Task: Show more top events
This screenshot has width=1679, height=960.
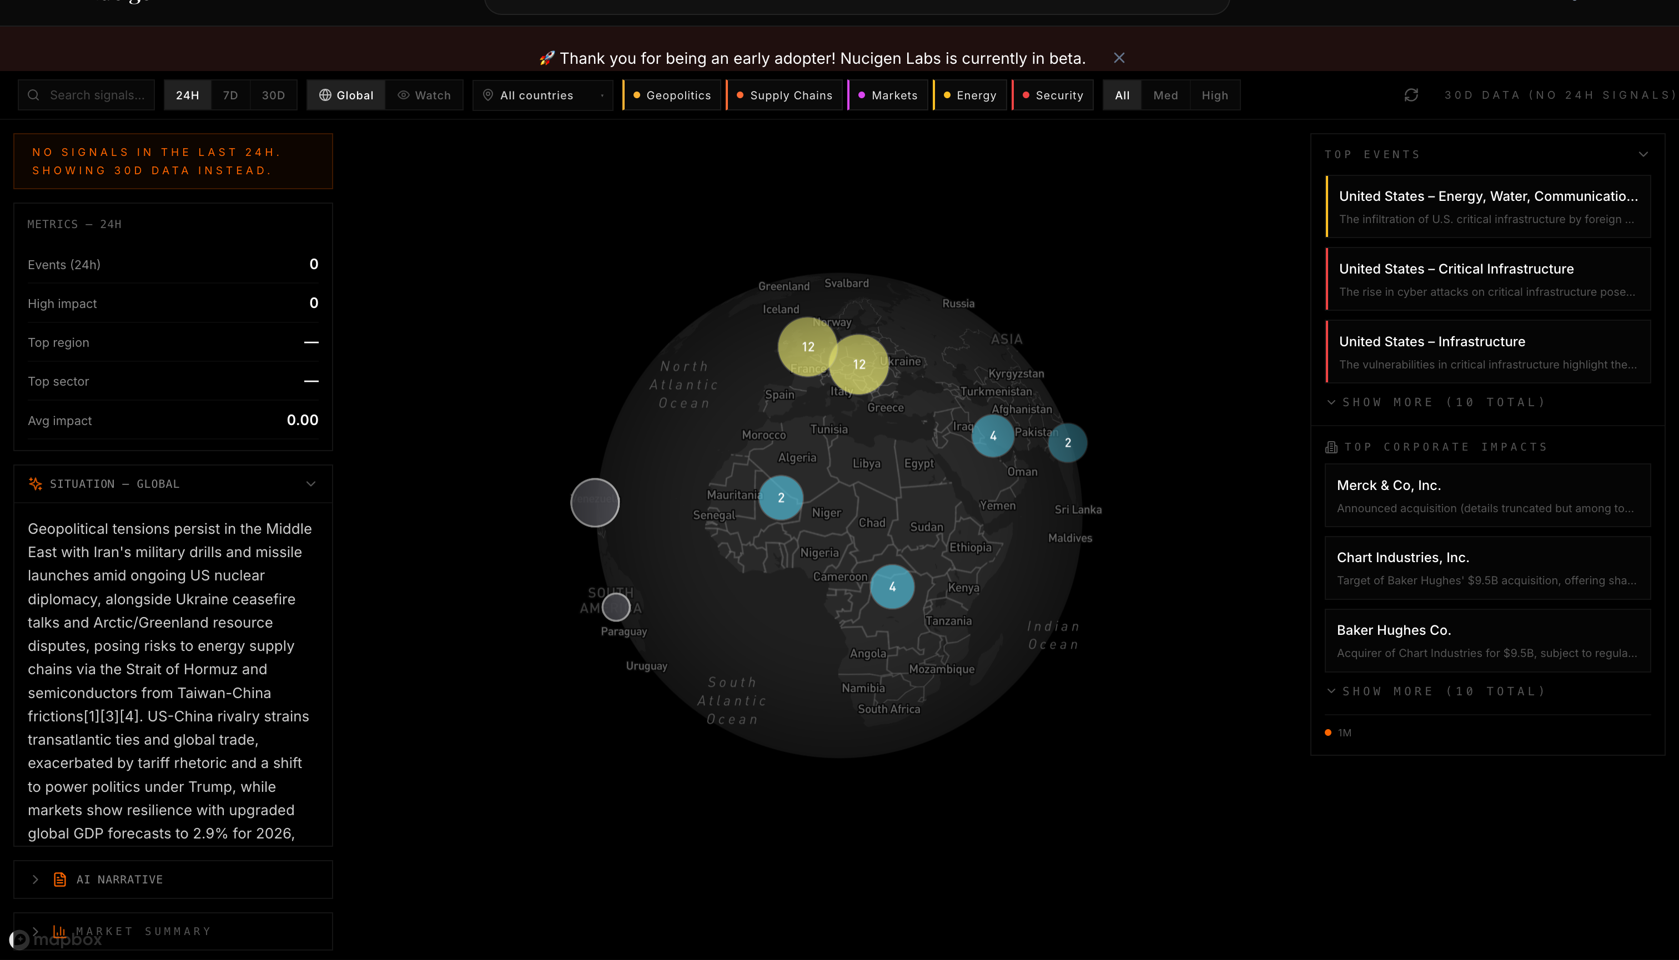Action: coord(1436,402)
